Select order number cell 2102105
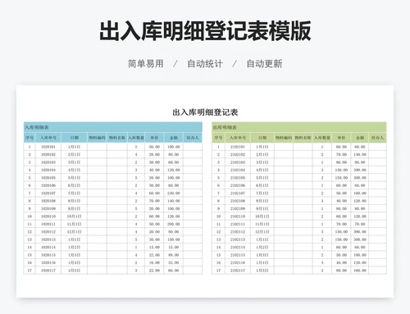This screenshot has width=410, height=314. pos(238,178)
